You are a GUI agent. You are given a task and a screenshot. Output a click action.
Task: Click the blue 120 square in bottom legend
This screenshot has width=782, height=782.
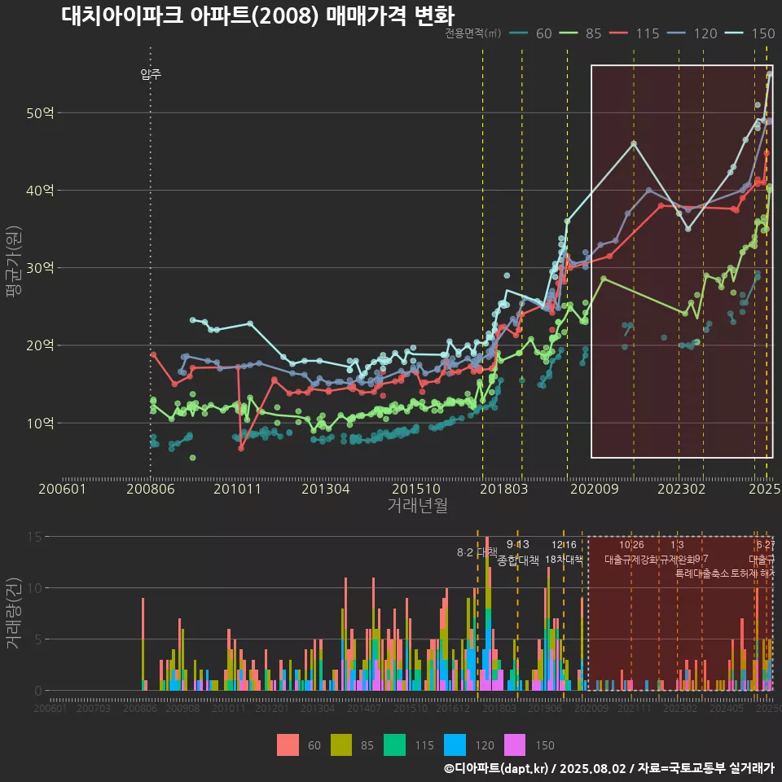pyautogui.click(x=455, y=745)
